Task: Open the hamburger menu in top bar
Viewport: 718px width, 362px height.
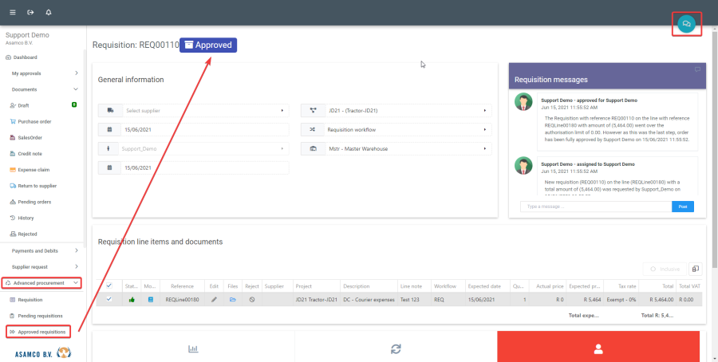Action: (12, 13)
